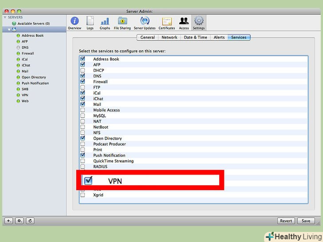Enable the Mobile Access checkbox

pyautogui.click(x=83, y=110)
